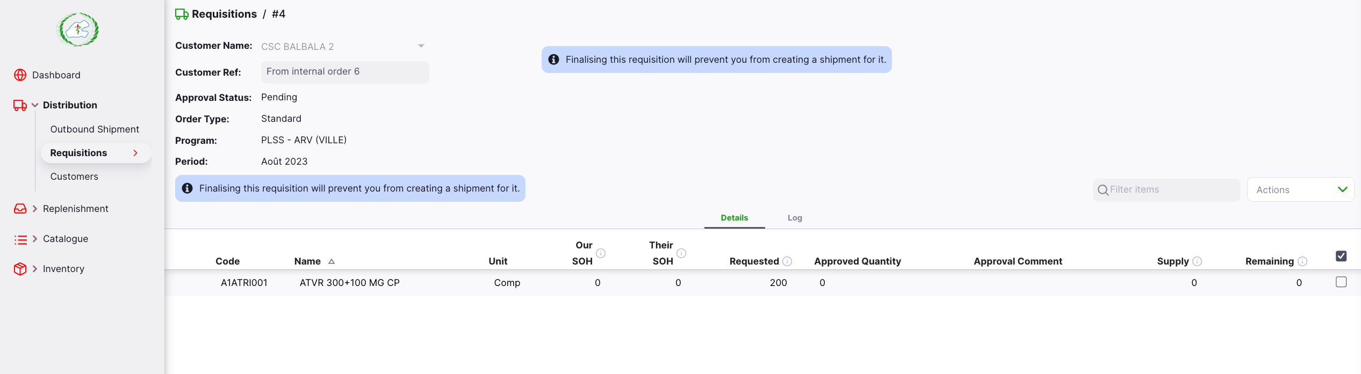The height and width of the screenshot is (374, 1361).
Task: Open the Customer Name dropdown
Action: click(421, 46)
